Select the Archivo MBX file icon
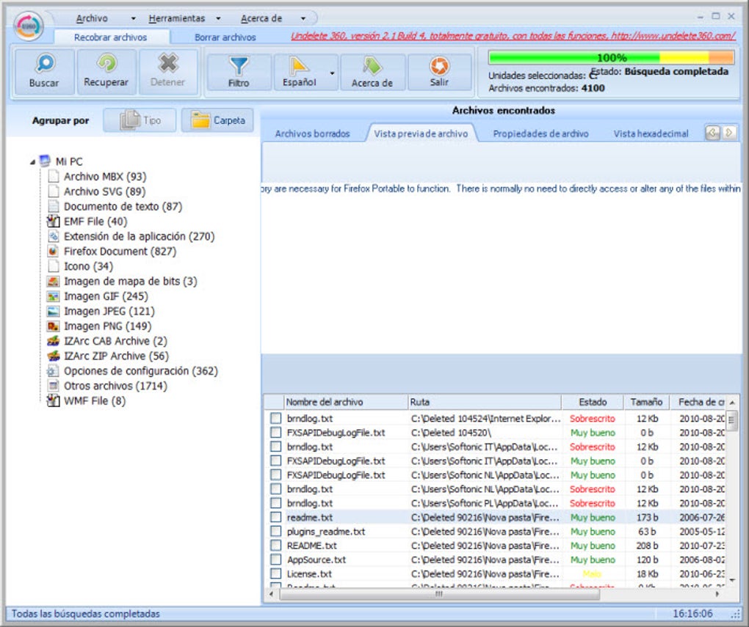Image resolution: width=749 pixels, height=627 pixels. 53,177
